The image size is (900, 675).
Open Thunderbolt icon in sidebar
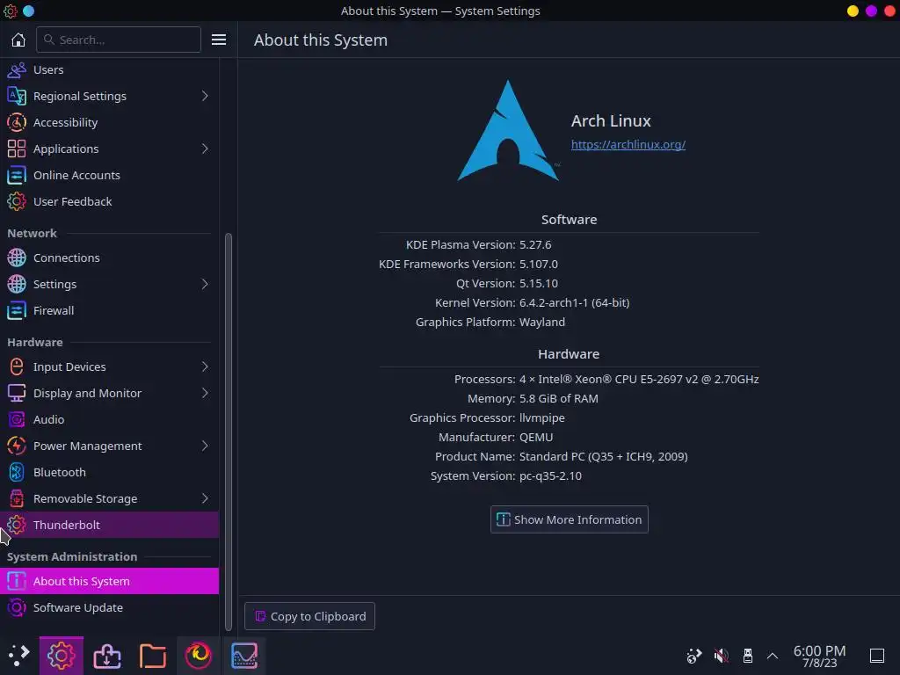17,525
